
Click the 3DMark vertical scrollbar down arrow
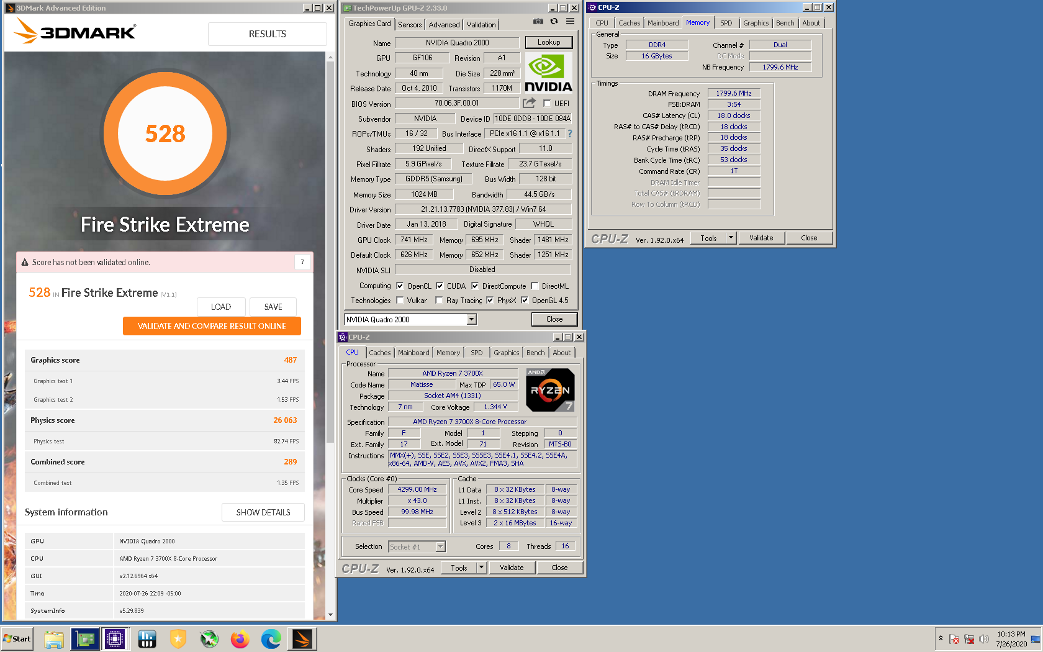click(x=330, y=615)
